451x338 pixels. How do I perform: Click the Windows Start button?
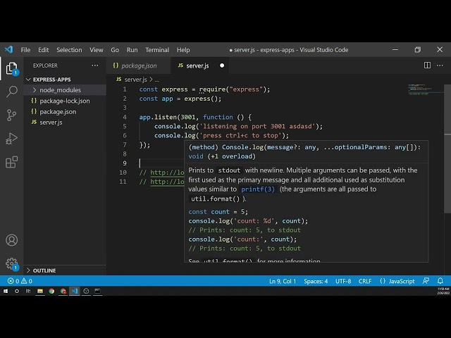tap(6, 291)
